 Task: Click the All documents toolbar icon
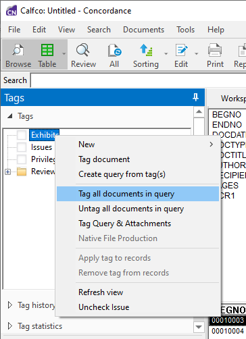coord(114,55)
